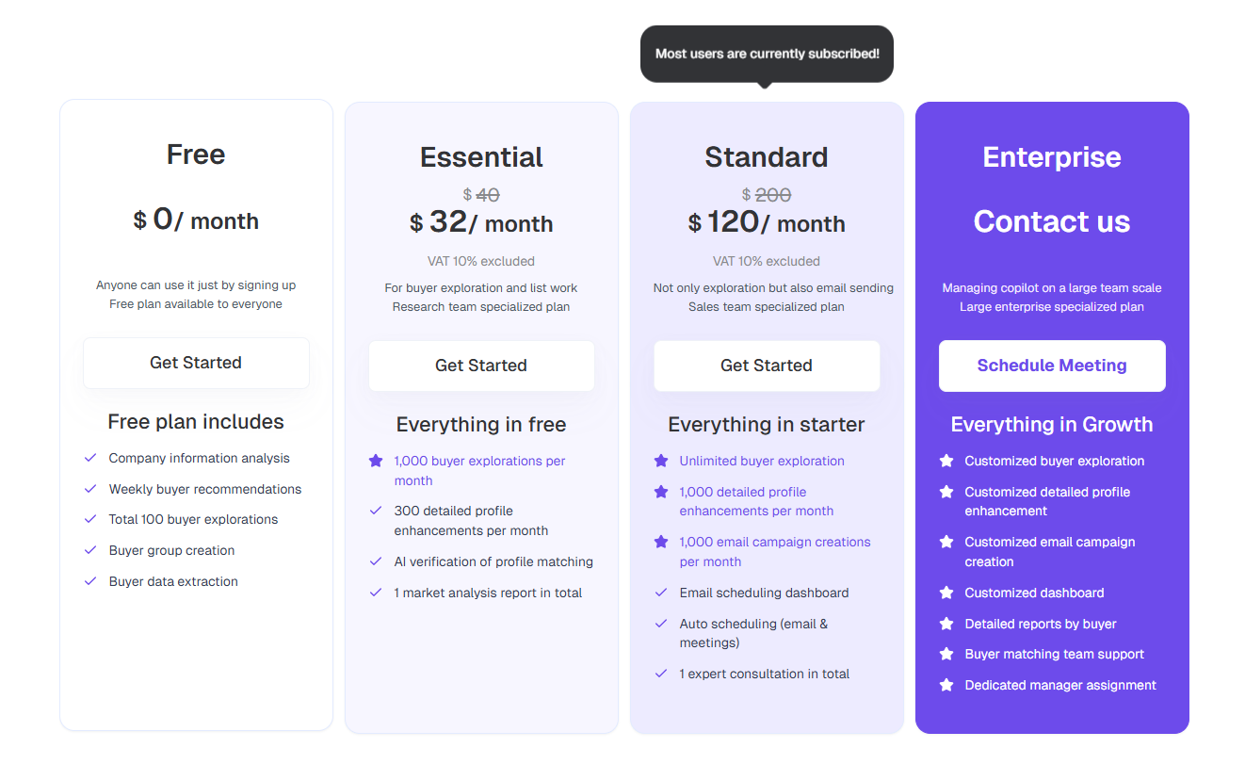Viewport: 1245px width, 764px height.
Task: Click Get Started on the Essential plan
Action: point(481,366)
